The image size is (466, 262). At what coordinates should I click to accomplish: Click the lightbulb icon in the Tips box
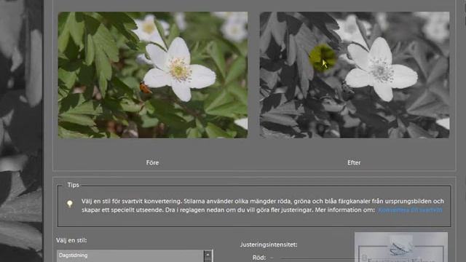70,204
